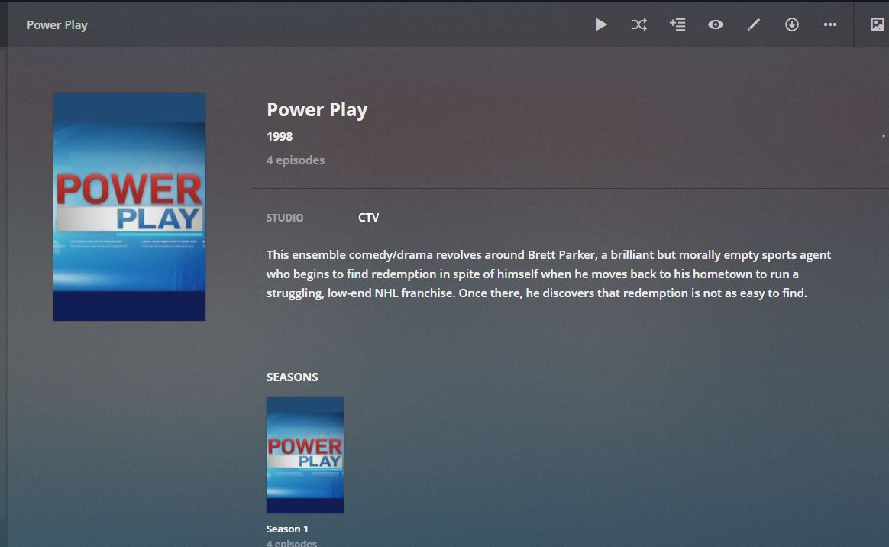Shuffle the Power Play episodes
The image size is (889, 547).
pos(639,24)
